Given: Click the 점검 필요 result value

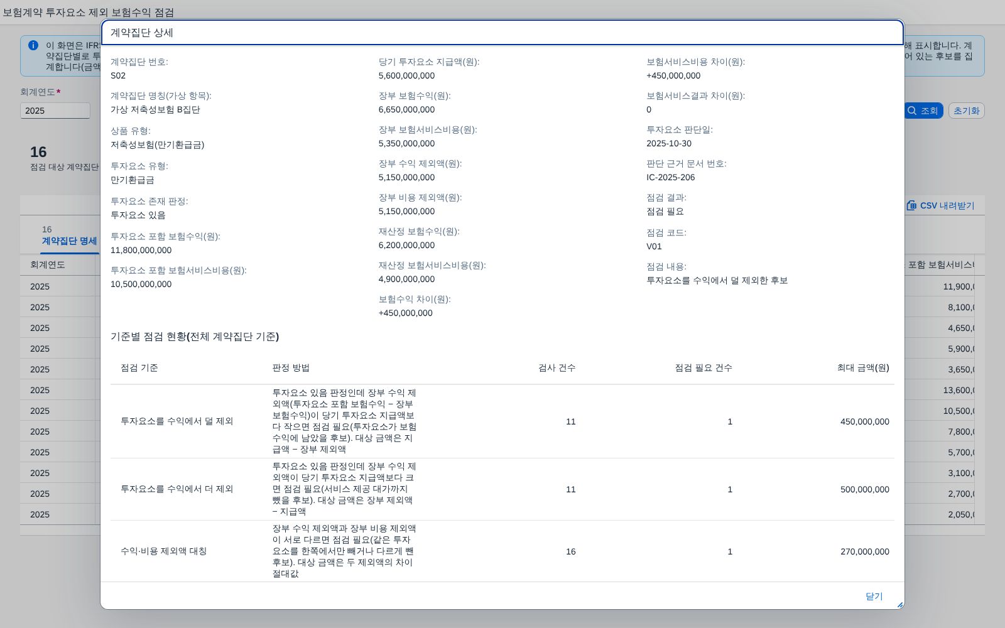Looking at the screenshot, I should coord(665,212).
